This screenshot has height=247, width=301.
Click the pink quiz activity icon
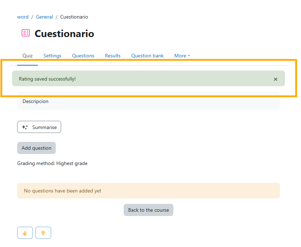(x=26, y=33)
